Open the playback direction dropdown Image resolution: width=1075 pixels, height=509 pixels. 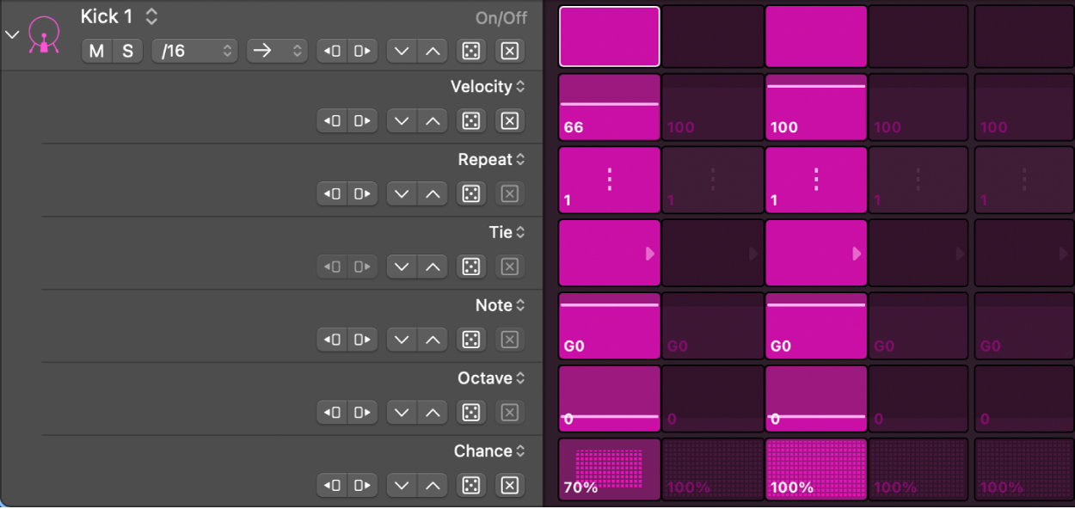277,51
